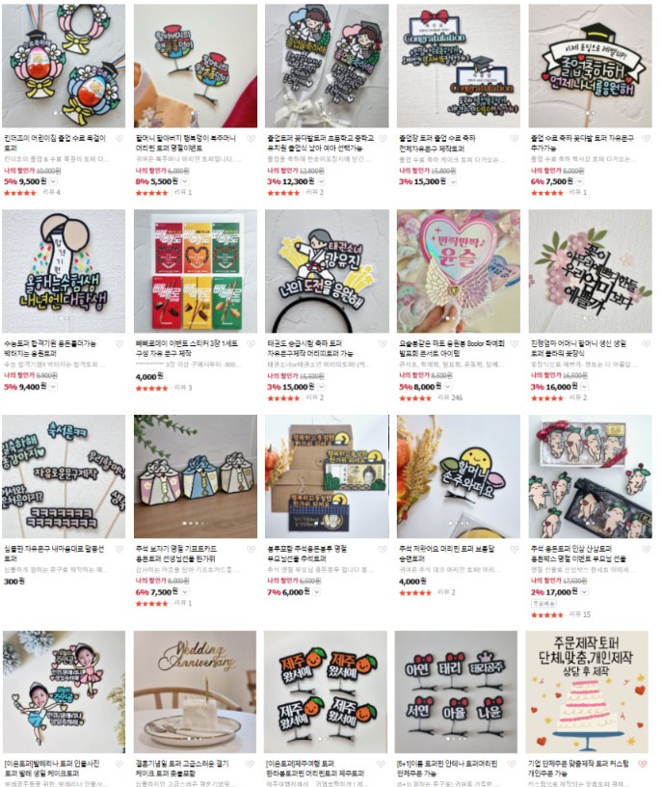The height and width of the screenshot is (787, 662).
Task: Save pink flower mom birthday topper
Action: pos(646,343)
